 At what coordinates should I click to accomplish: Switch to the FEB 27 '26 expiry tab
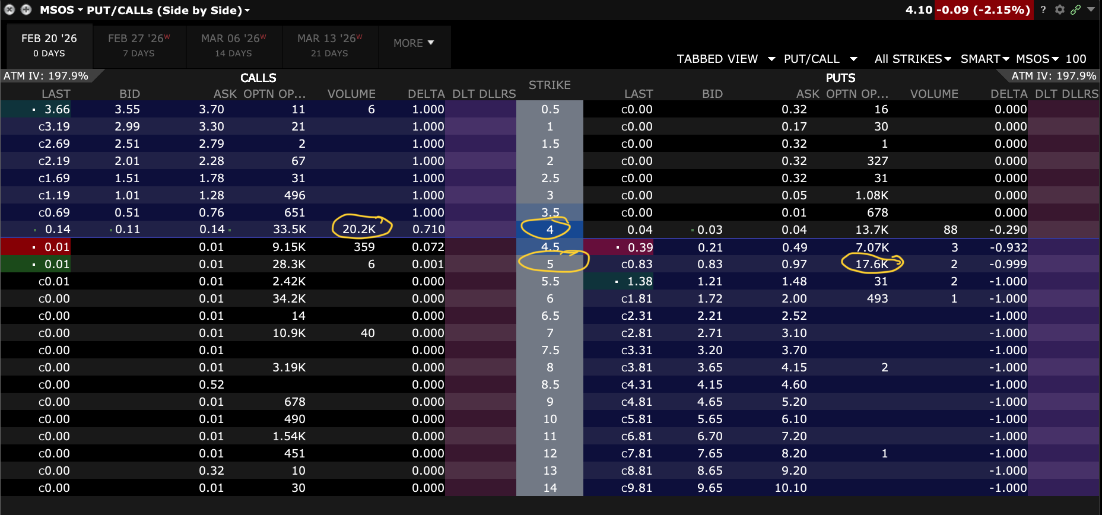point(139,45)
